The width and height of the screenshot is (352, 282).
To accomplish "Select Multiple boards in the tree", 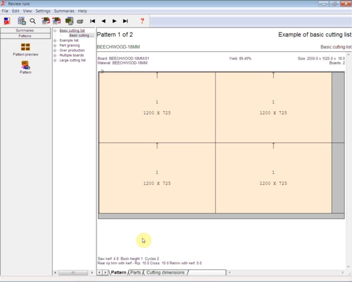I will pos(71,55).
